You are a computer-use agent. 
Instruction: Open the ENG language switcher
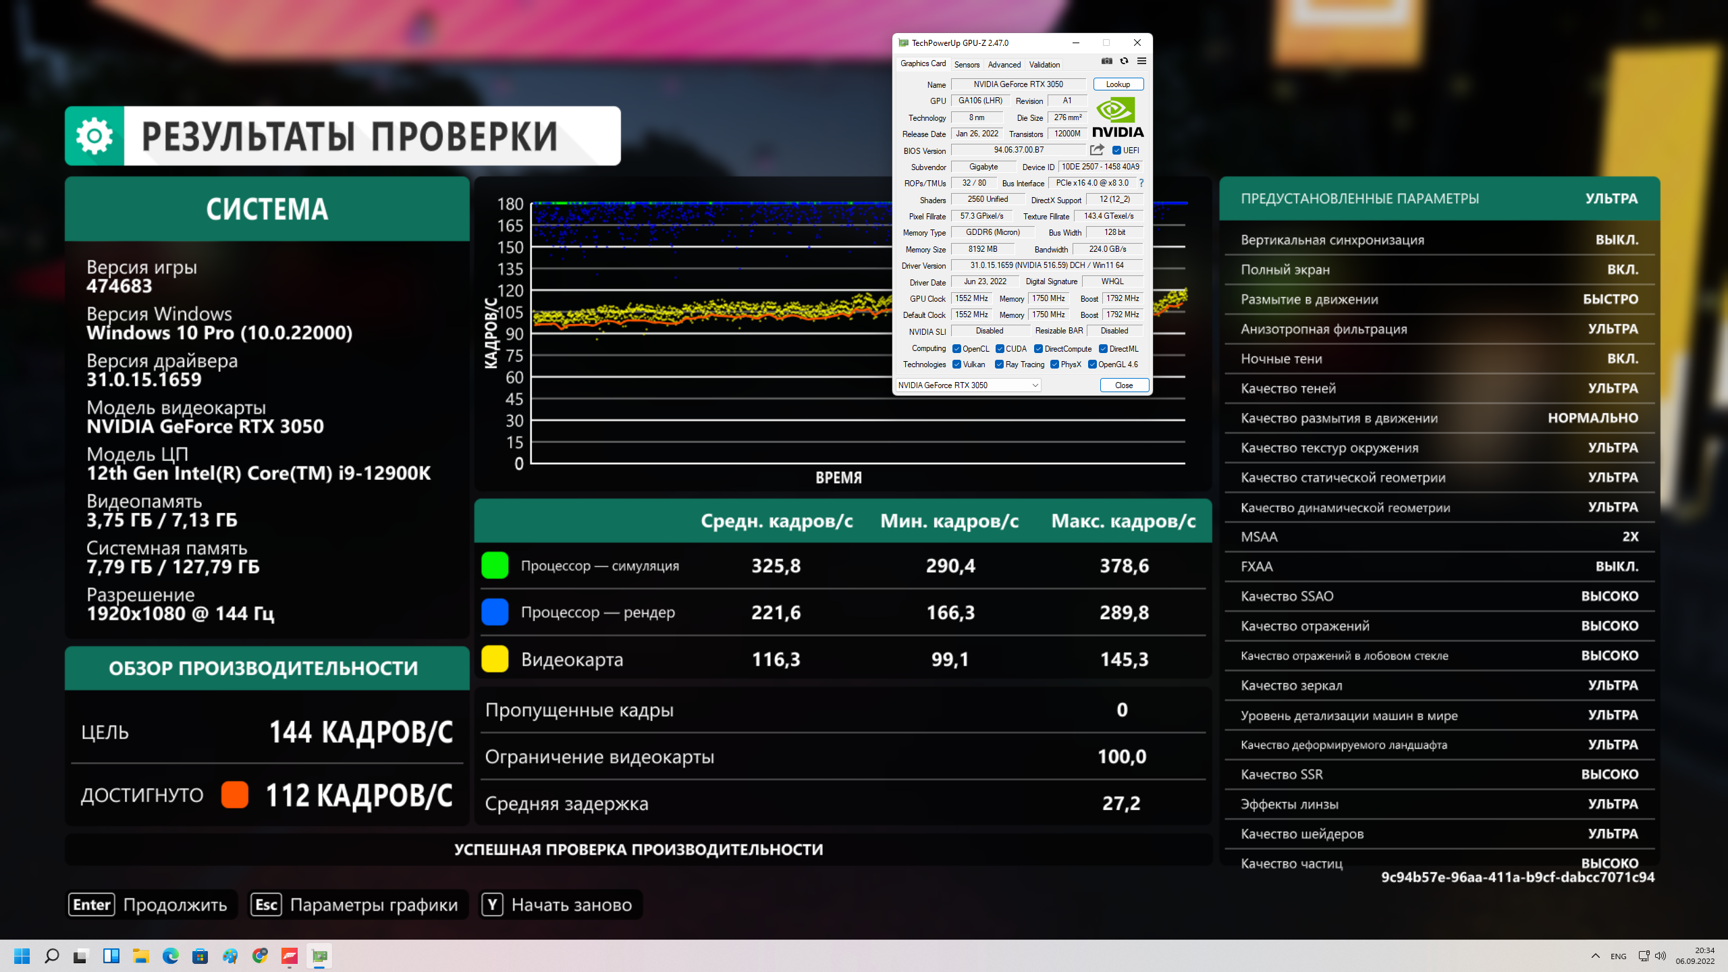(1618, 956)
